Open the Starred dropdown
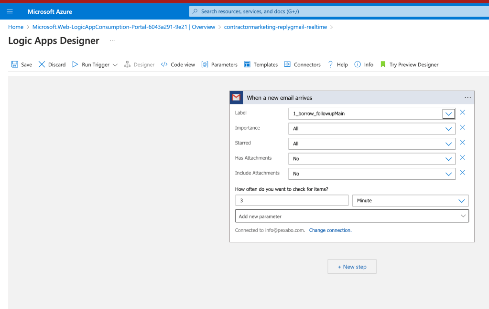This screenshot has height=309, width=489. point(372,144)
